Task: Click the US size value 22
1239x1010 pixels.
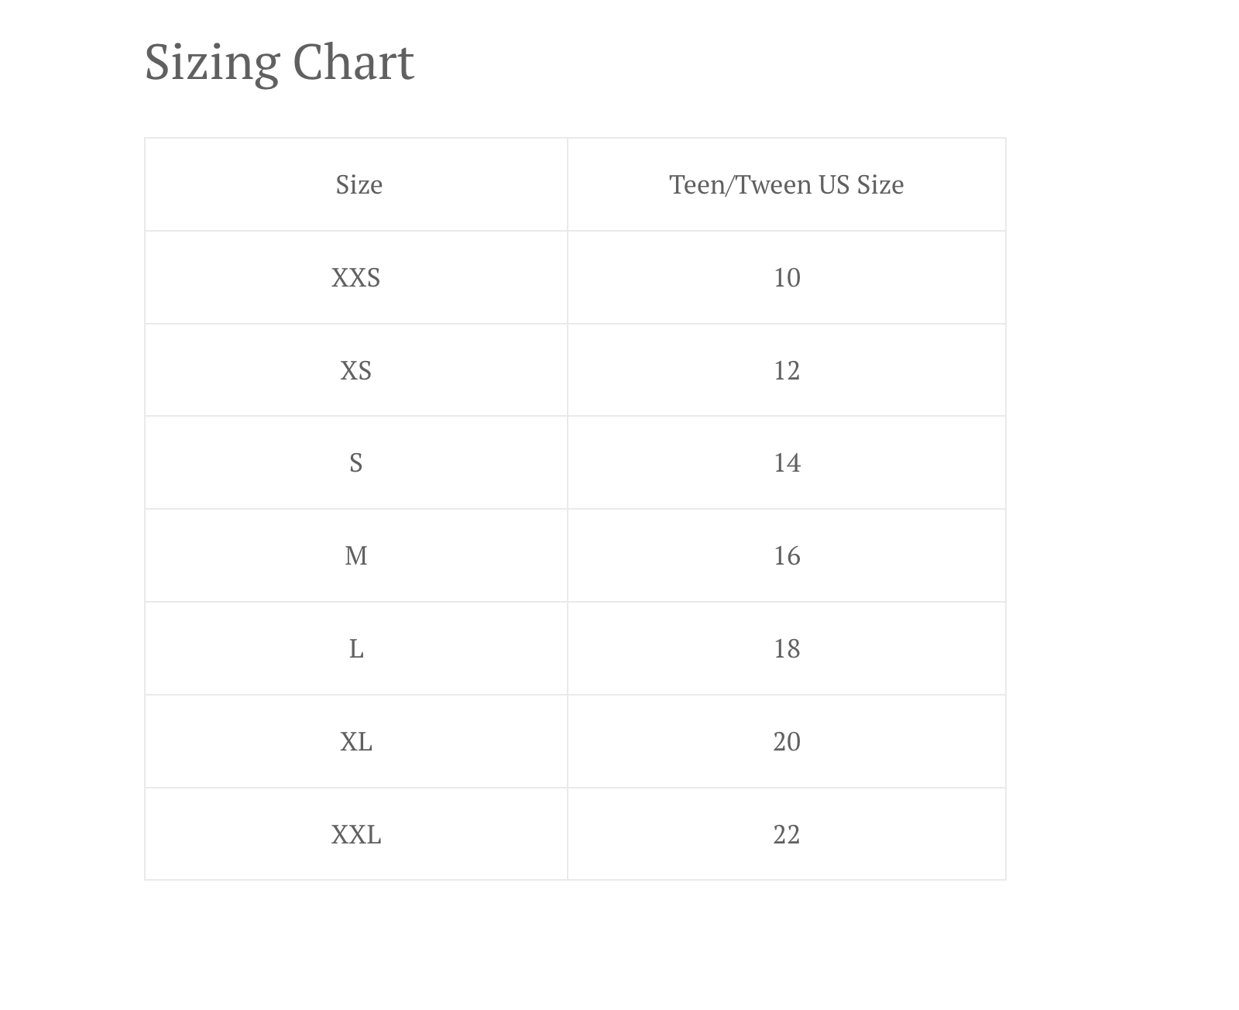Action: point(787,835)
